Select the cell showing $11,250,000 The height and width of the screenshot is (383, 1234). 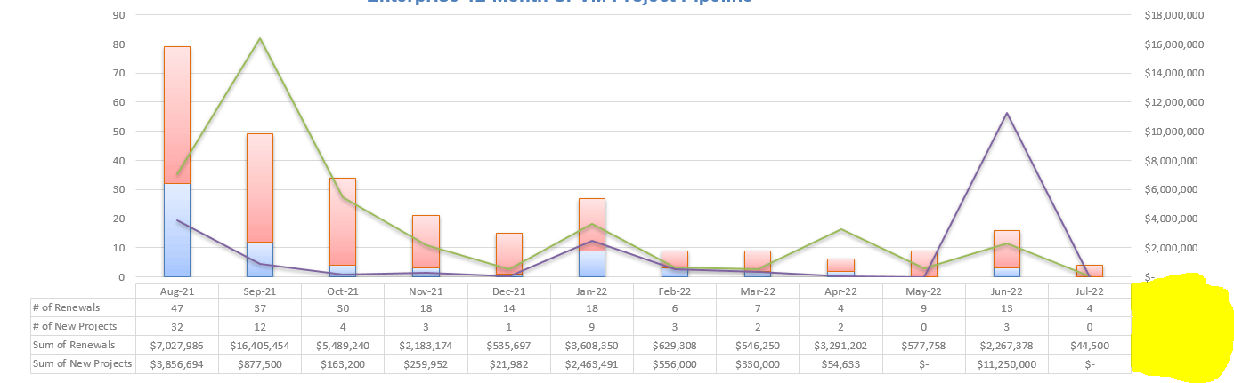pyautogui.click(x=1006, y=363)
